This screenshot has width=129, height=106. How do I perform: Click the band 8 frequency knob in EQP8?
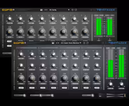[x=97, y=78]
